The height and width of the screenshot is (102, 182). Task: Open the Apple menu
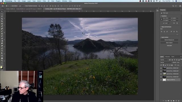pyautogui.click(x=3, y=1)
